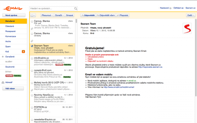197x123 pixels.
Task: Click the paperclip on the Mořský koník message
Action: [32, 90]
